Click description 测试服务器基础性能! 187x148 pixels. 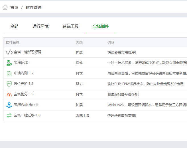[123, 94]
